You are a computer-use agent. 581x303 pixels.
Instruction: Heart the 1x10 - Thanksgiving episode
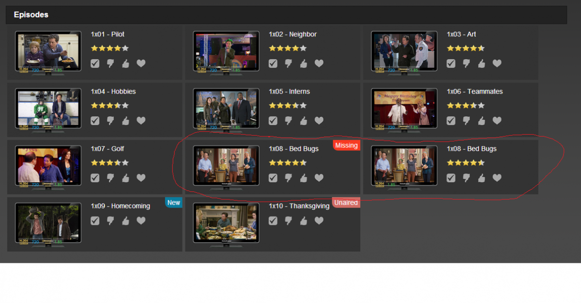tap(319, 221)
